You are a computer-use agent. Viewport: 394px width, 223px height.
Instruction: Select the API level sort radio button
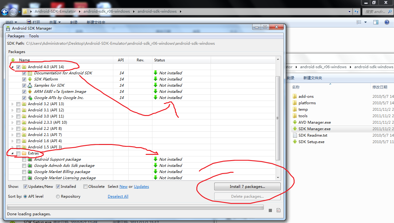[25, 196]
